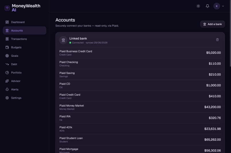This screenshot has width=231, height=153.
Task: Click the Alerts bell icon in sidebar
Action: click(x=7, y=89)
